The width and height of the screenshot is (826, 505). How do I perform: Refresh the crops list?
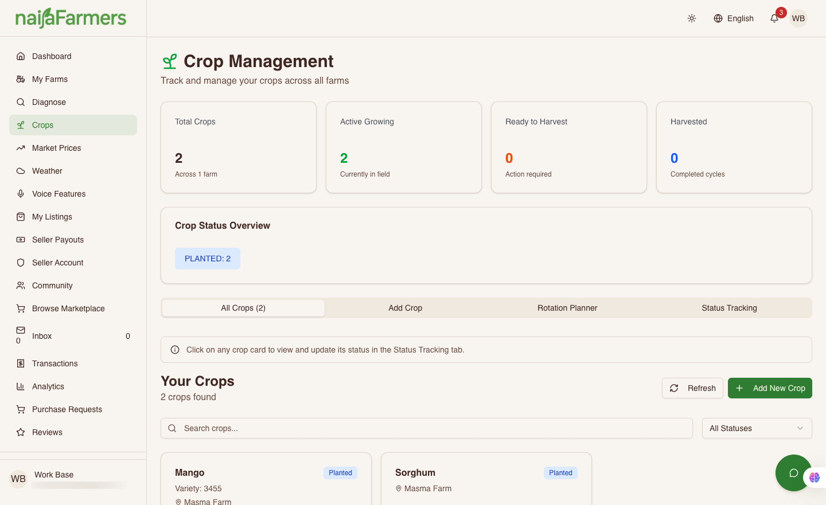click(692, 388)
